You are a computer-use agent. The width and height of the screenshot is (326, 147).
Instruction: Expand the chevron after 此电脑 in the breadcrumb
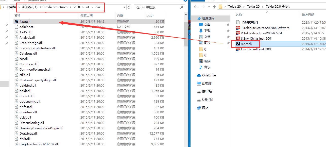tap(19, 7)
